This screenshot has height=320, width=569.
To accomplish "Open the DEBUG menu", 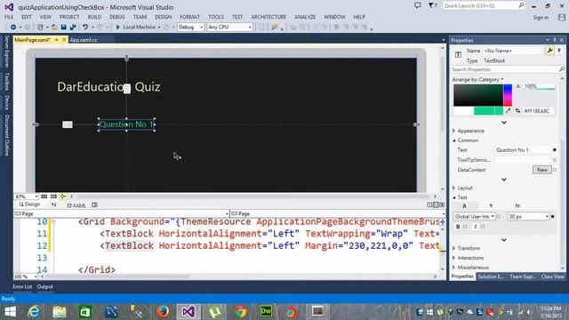I will click(116, 17).
